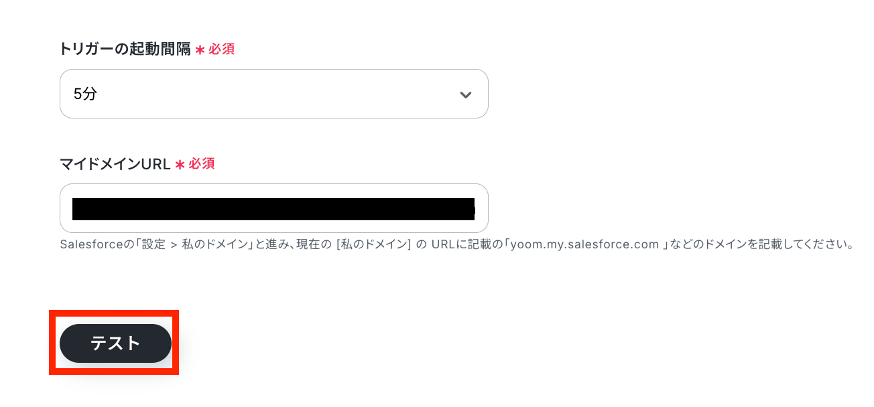
Task: Click the 現在の phrase in the help text
Action: pos(314,244)
